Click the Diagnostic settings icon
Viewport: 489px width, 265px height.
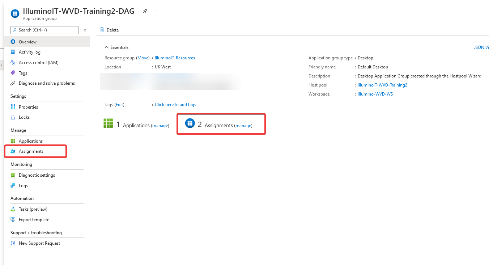[13, 175]
